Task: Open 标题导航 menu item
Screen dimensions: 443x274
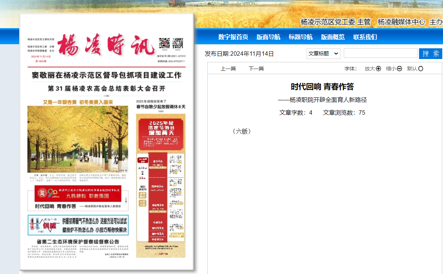Action: pos(300,37)
